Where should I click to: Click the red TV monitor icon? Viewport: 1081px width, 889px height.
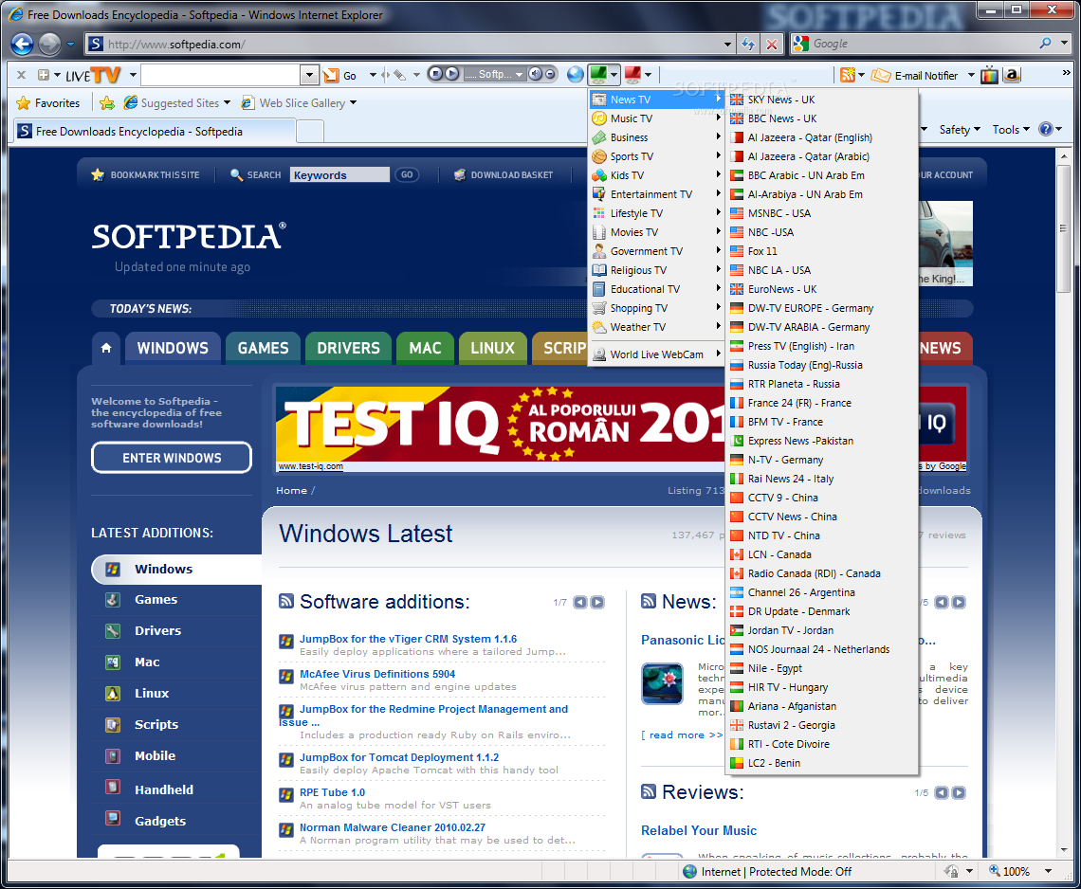(x=632, y=75)
